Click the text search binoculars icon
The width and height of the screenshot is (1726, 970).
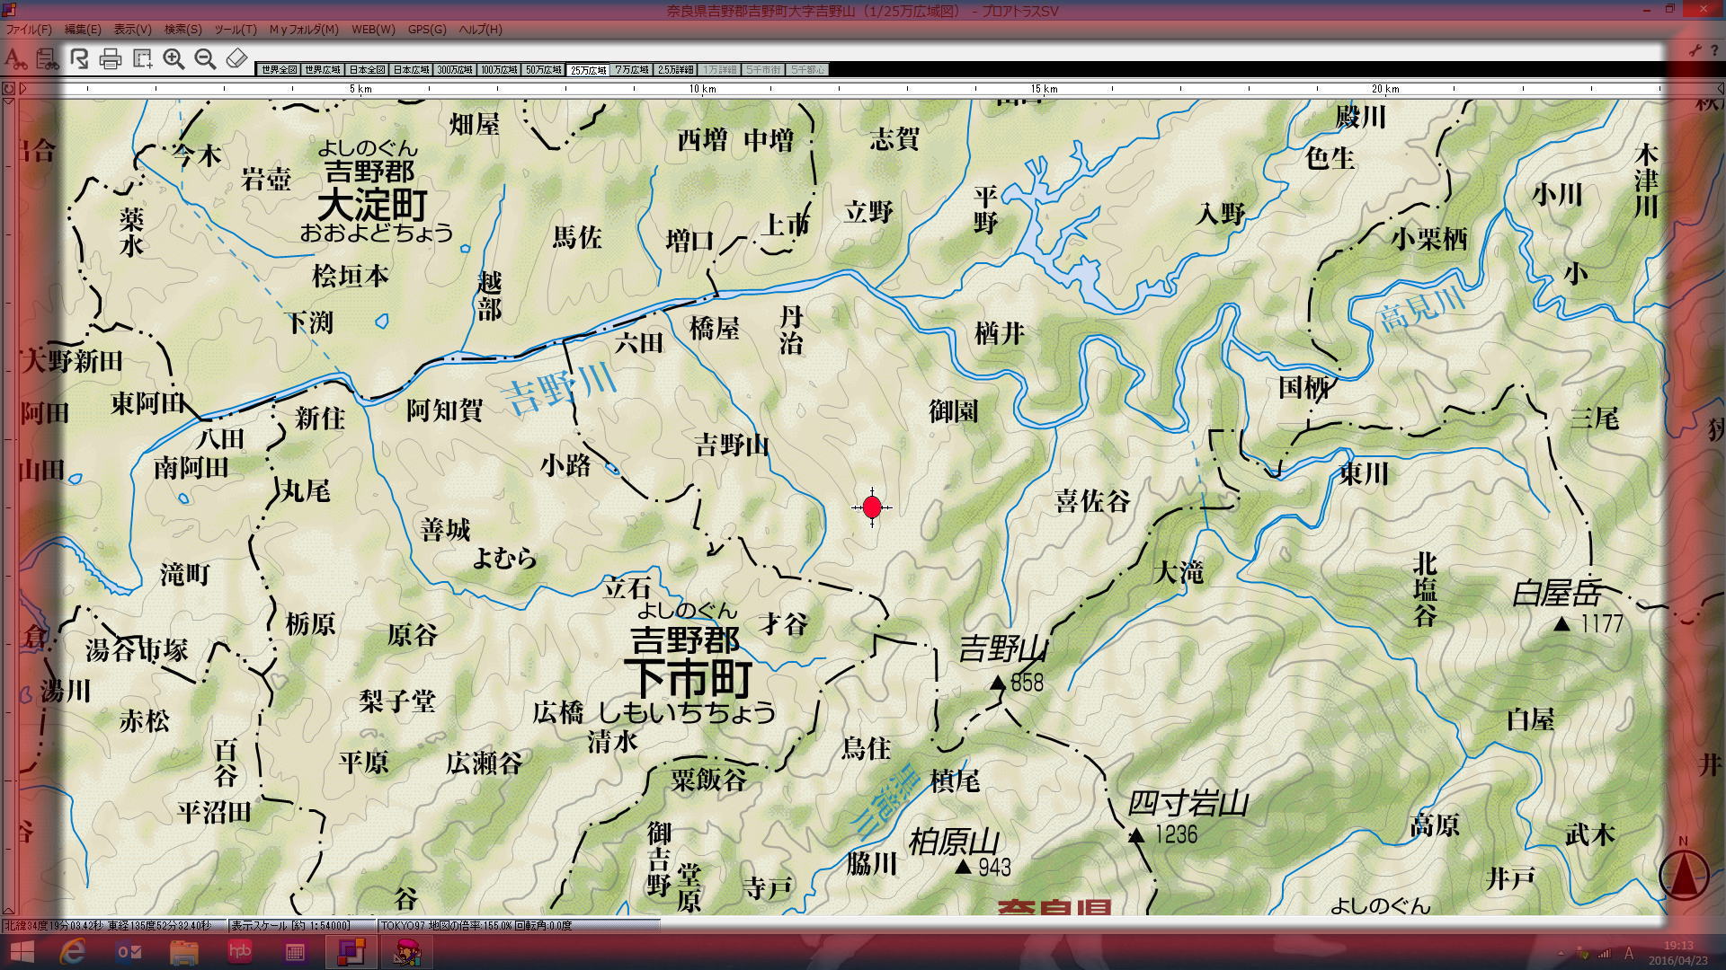pos(15,59)
